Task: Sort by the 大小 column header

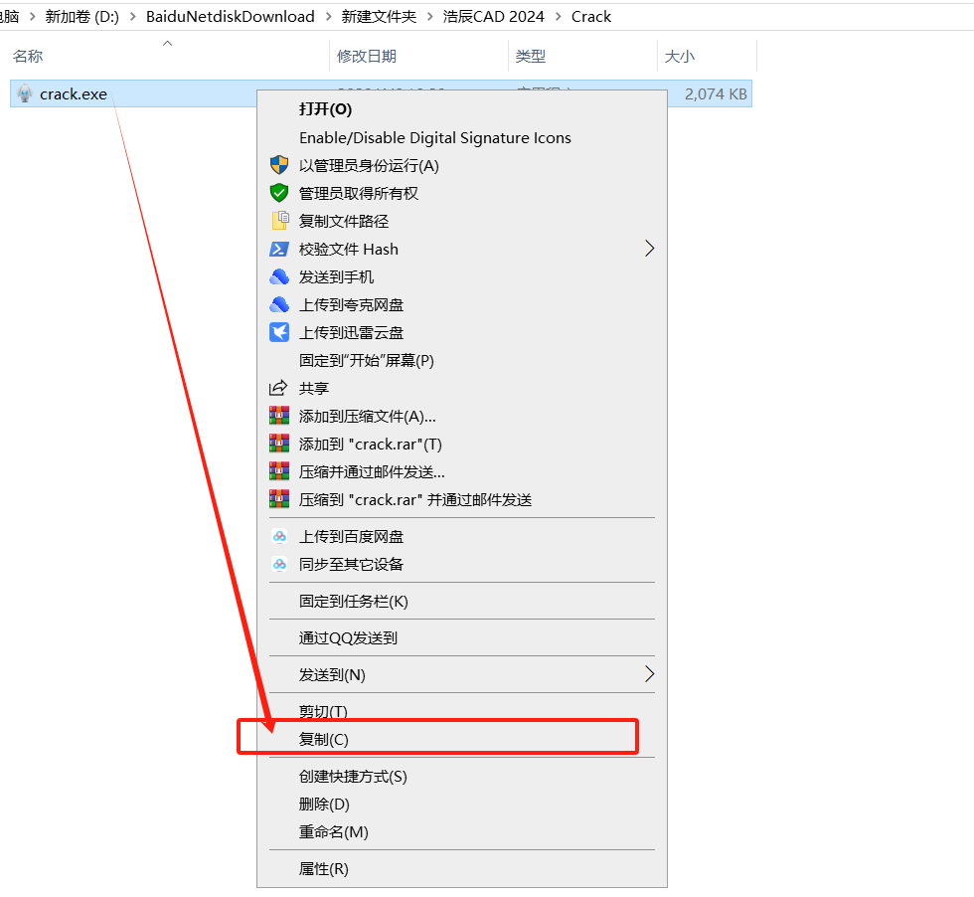Action: [x=680, y=56]
